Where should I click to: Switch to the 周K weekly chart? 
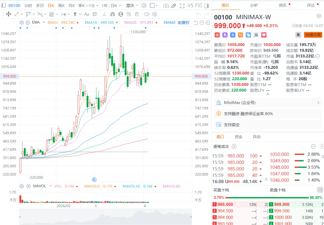pos(61,6)
